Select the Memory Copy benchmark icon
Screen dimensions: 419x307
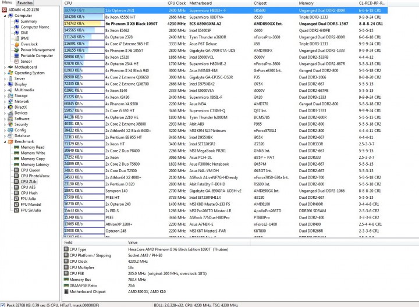pyautogui.click(x=16, y=159)
